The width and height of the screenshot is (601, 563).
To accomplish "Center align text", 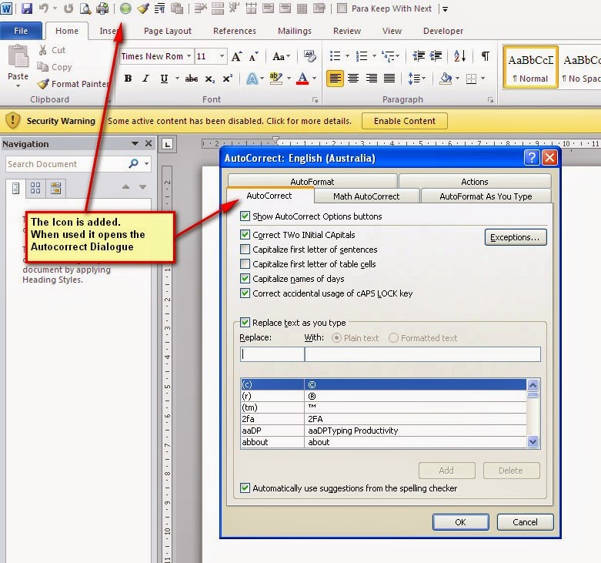I will (x=353, y=79).
